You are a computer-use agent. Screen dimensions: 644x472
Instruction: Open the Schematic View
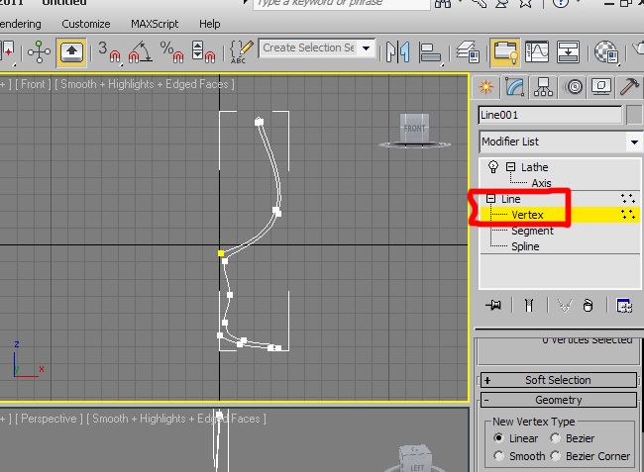(568, 52)
